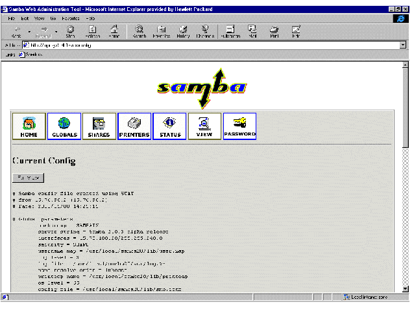Click the 'Global parameters' comment line
The image size is (414, 315).
coord(43,219)
